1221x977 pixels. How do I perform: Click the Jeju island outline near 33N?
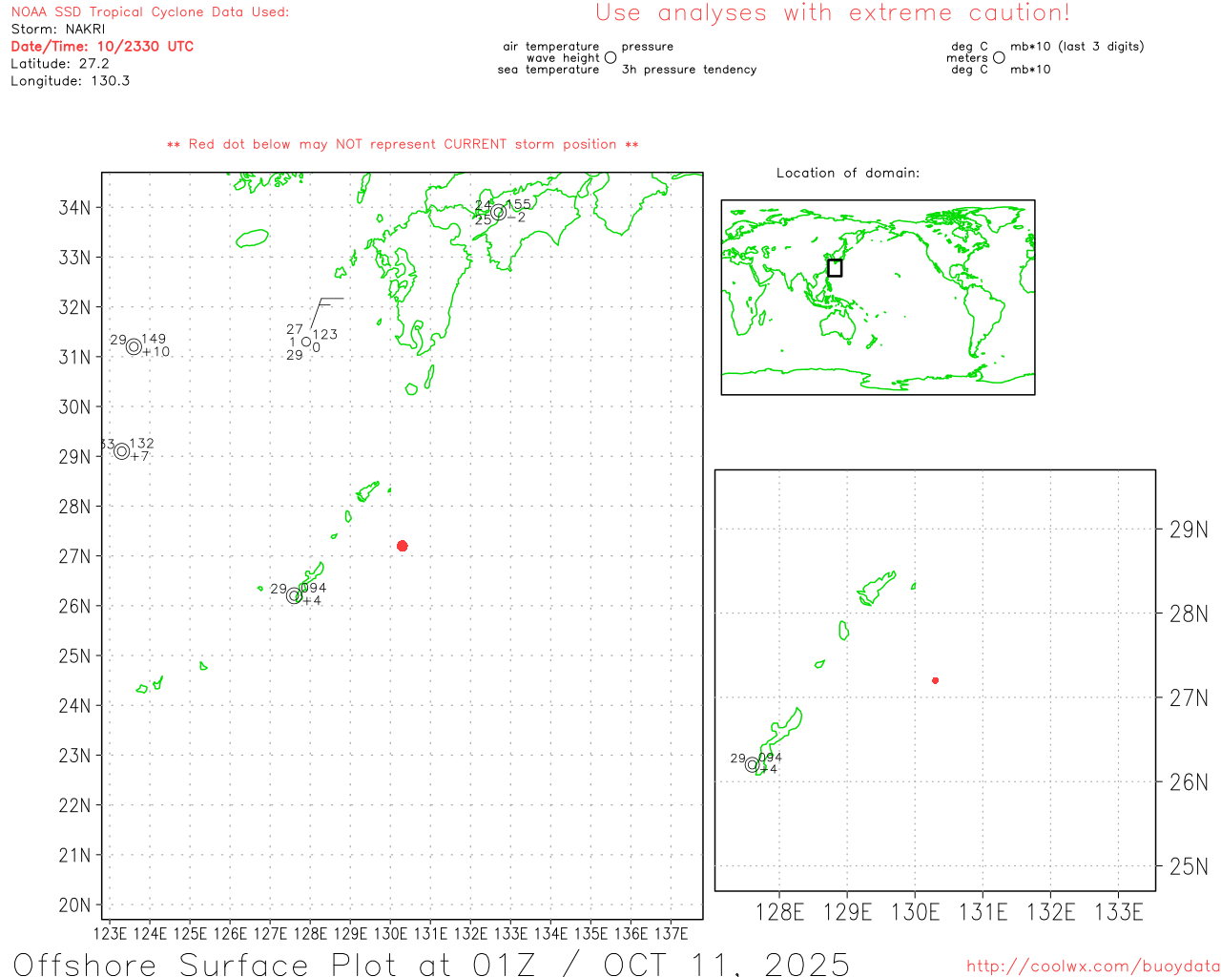pyautogui.click(x=252, y=239)
